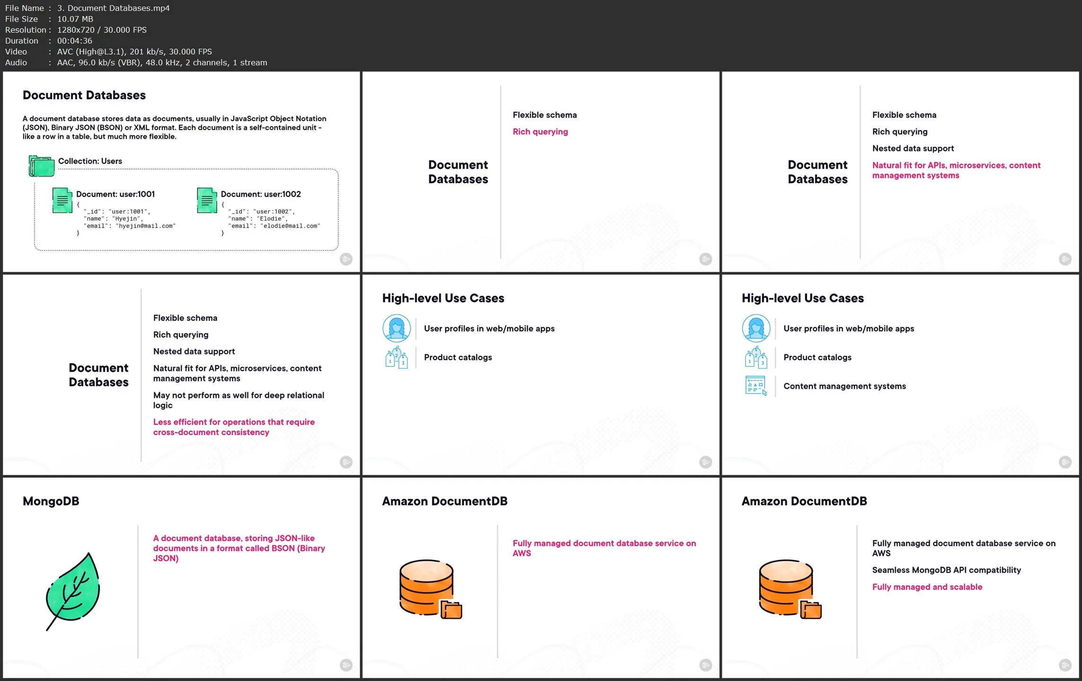This screenshot has width=1082, height=681.
Task: Click the product catalogs tag icon in the two-item use cases slide
Action: (396, 357)
